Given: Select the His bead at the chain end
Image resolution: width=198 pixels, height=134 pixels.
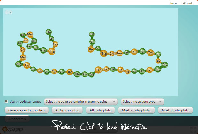Looking at the screenshot, I should (x=49, y=32).
